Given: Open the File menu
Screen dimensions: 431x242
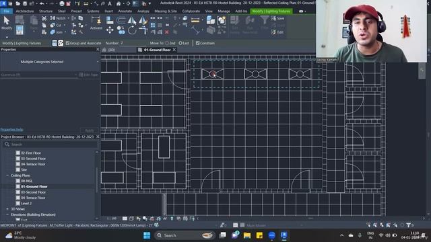Looking at the screenshot, I should click(x=6, y=11).
